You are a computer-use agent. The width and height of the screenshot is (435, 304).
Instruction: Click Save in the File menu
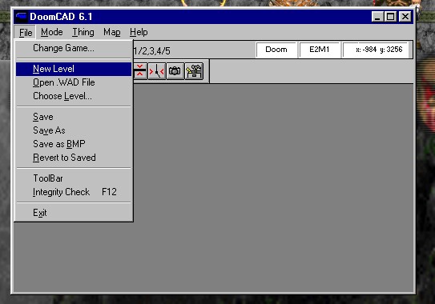coord(74,117)
